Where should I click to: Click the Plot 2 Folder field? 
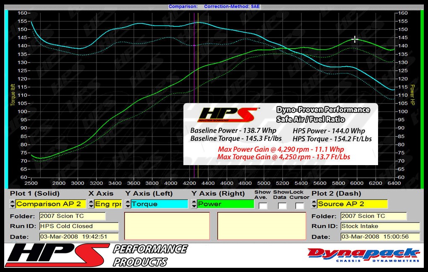coord(374,216)
